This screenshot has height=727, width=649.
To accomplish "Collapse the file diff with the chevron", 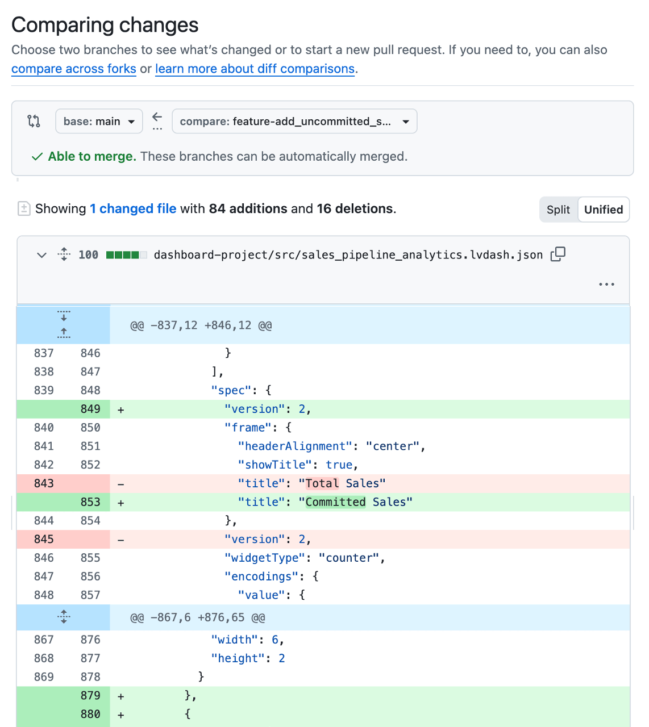I will click(41, 255).
